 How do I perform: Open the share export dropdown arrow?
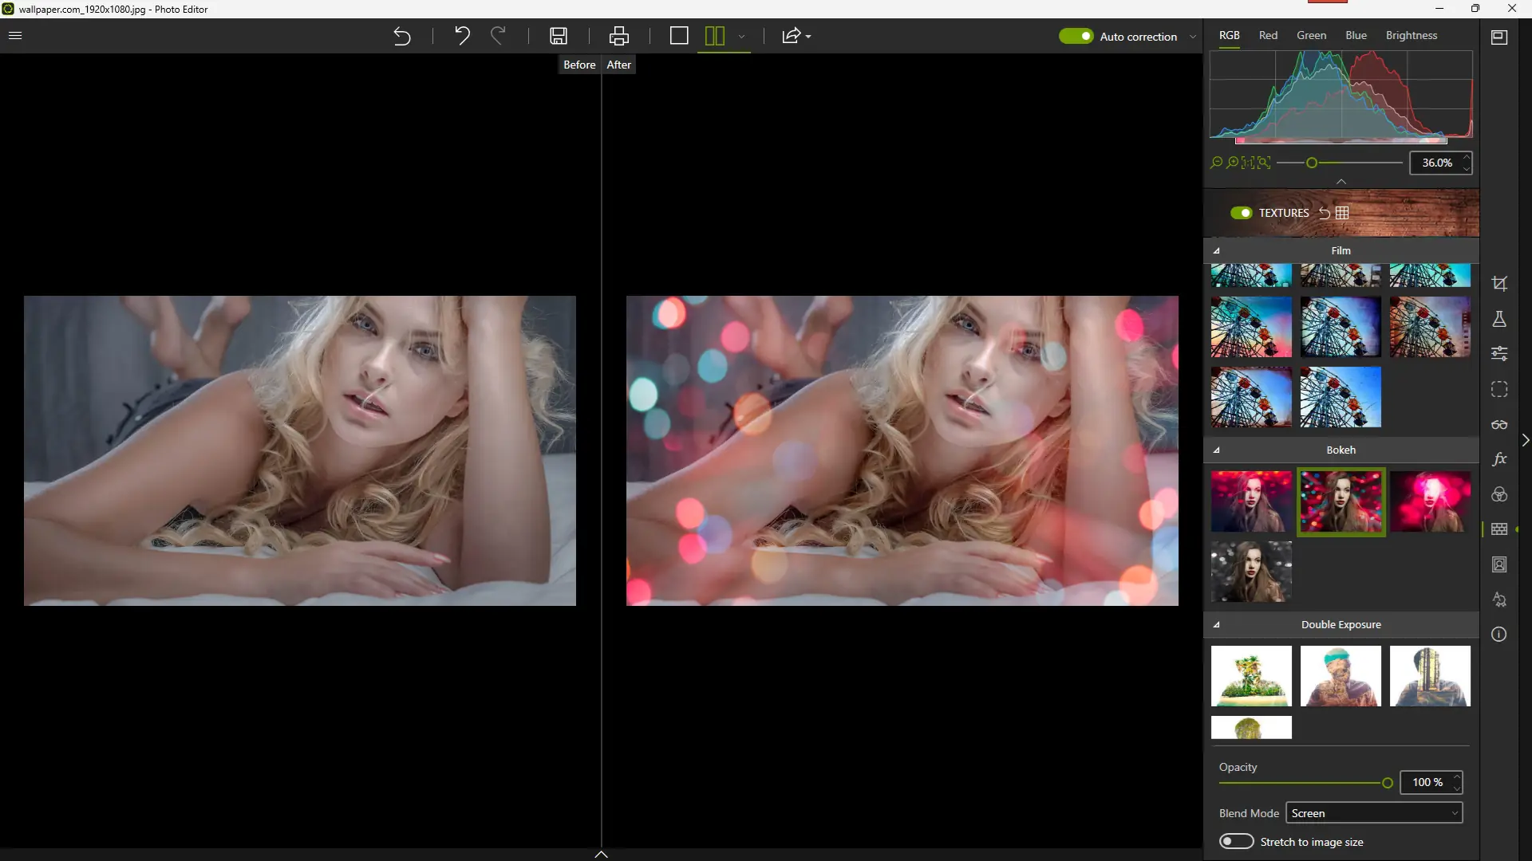tap(808, 37)
